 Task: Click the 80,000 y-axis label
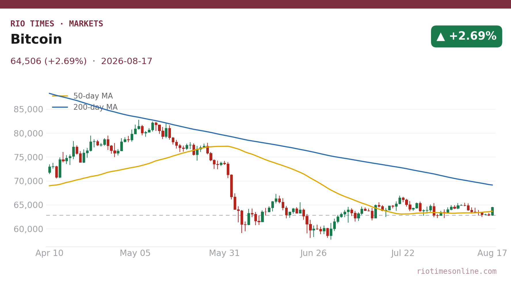pos(28,133)
